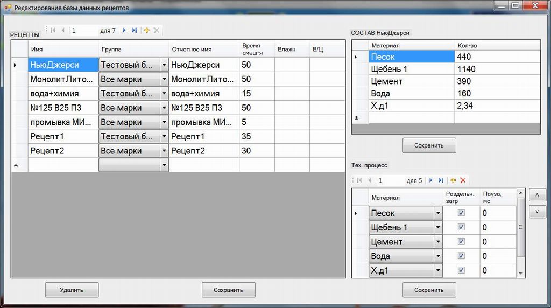Go to previous recipe in recipes navigator

[63, 31]
